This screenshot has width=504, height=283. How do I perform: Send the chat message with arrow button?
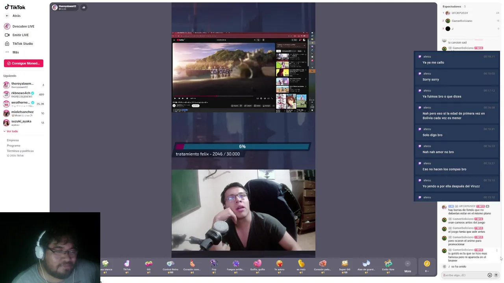click(496, 275)
